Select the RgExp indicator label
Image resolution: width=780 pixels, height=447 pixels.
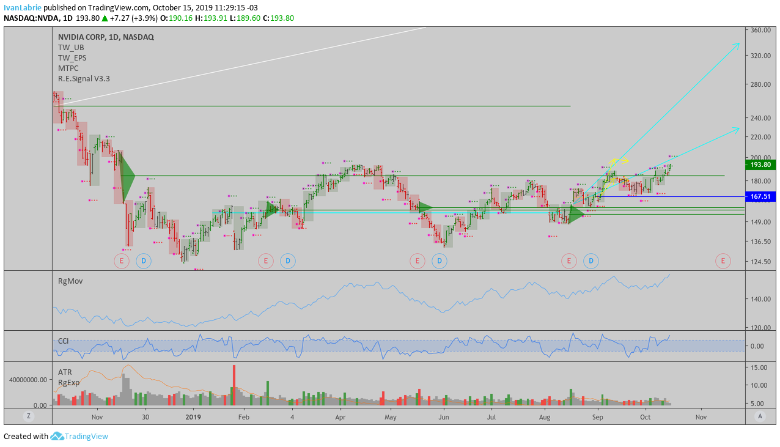pos(68,382)
